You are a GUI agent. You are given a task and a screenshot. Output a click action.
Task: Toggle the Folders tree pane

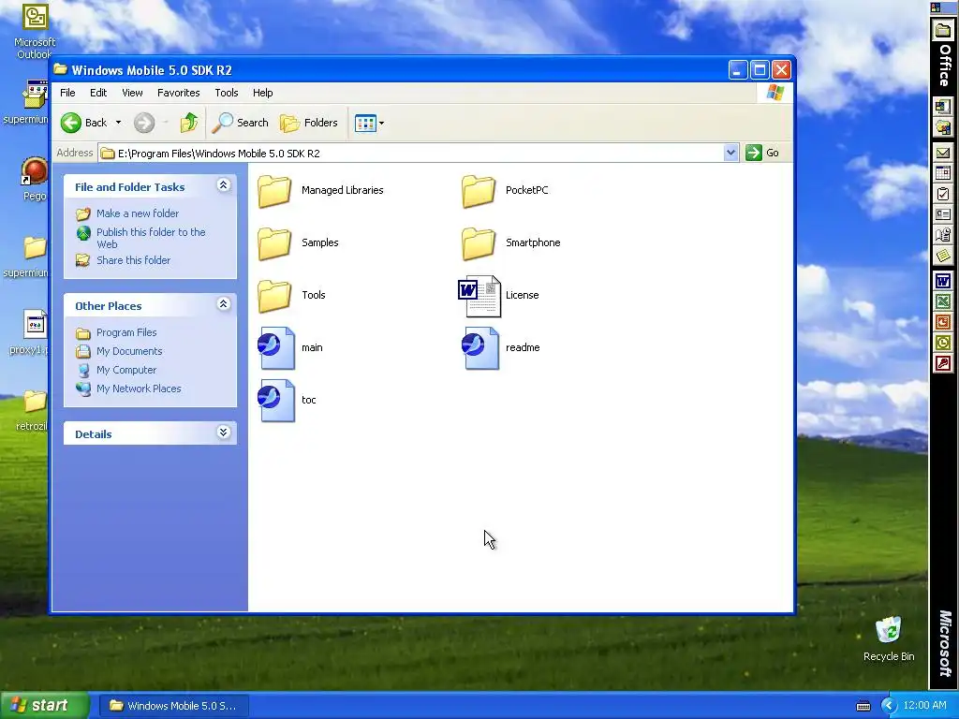[x=309, y=123]
